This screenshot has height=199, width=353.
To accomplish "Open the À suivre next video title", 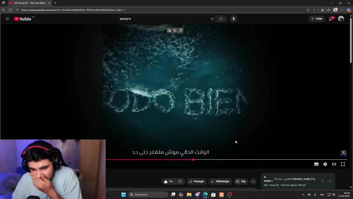I will pyautogui.click(x=295, y=179).
